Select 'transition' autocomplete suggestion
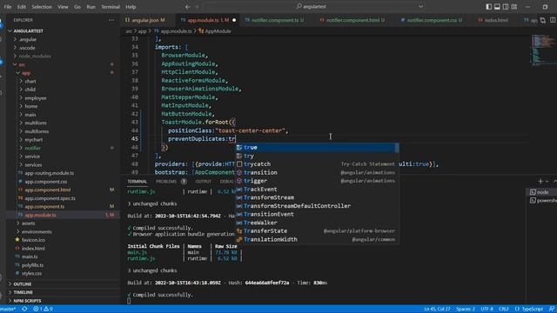Viewport: 557px width, 313px height. (x=317, y=172)
